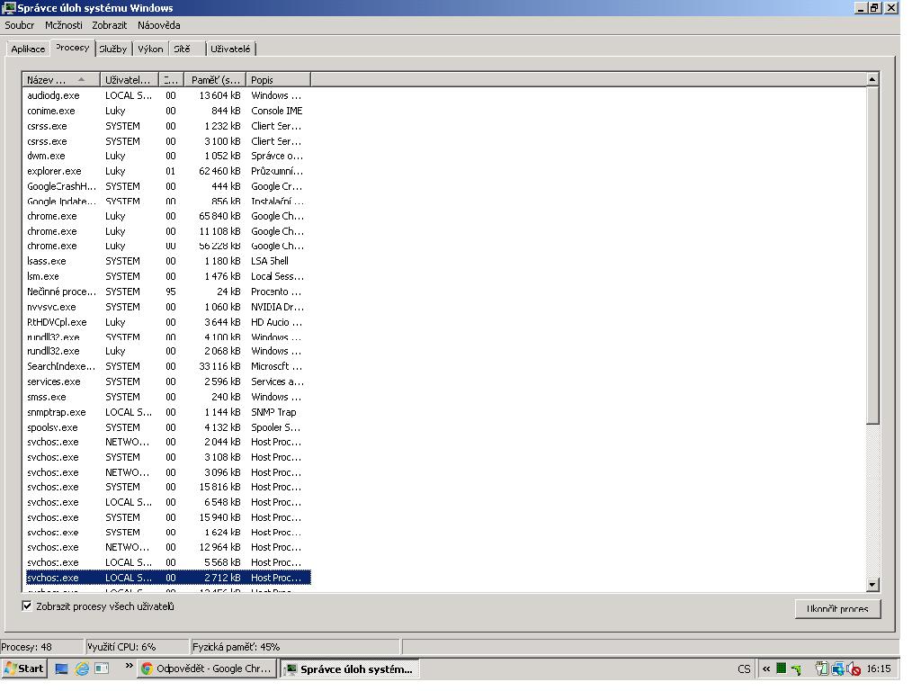This screenshot has height=691, width=921.
Task: Select the lsass.exe process row
Action: pos(166,261)
